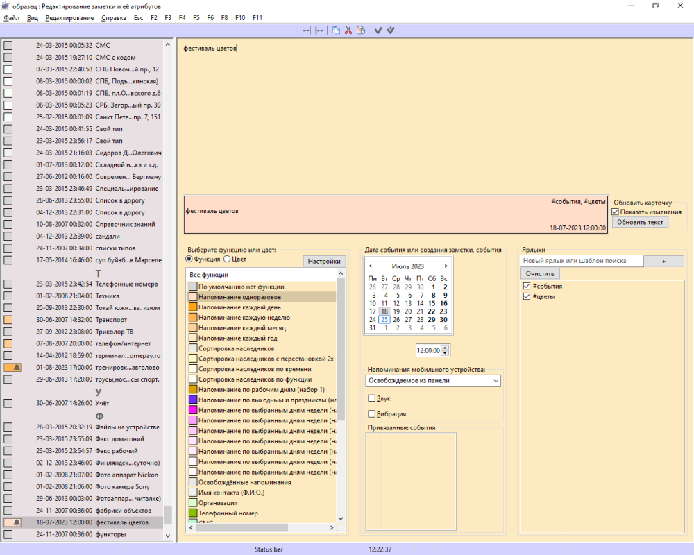
Task: Enable the Вибрация checkbox
Action: tap(372, 413)
